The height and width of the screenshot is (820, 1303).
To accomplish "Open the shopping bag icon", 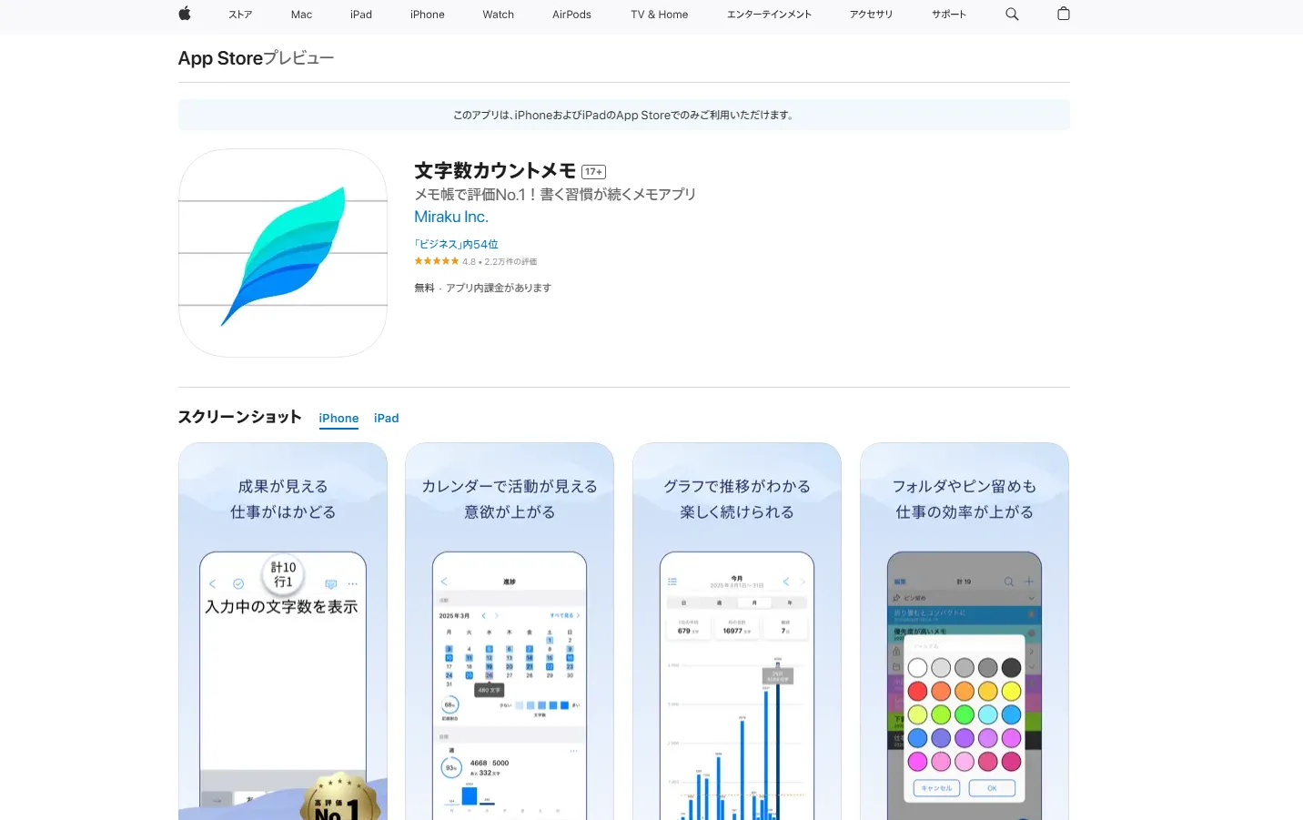I will [1064, 14].
